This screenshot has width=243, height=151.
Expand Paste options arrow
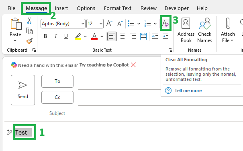[x=15, y=40]
